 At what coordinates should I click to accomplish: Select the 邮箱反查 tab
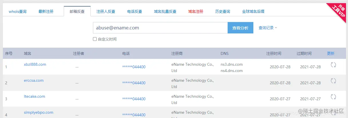tap(77, 12)
